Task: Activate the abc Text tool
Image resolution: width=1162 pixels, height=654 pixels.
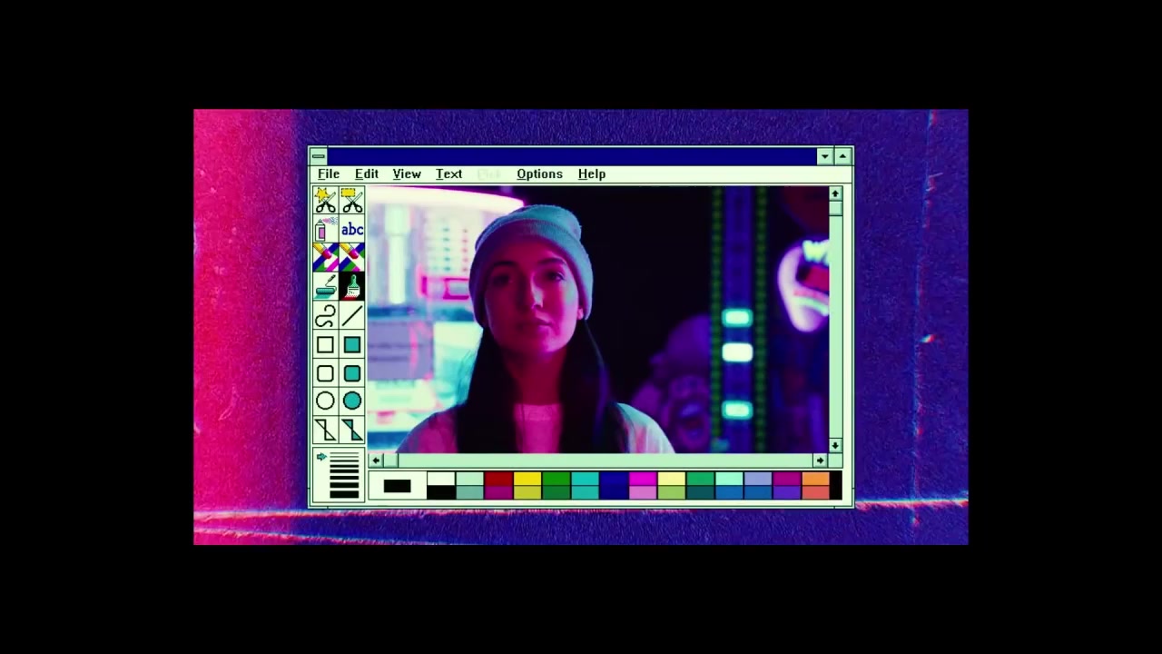Action: pyautogui.click(x=352, y=230)
